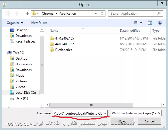Go up one folder level

point(28,14)
